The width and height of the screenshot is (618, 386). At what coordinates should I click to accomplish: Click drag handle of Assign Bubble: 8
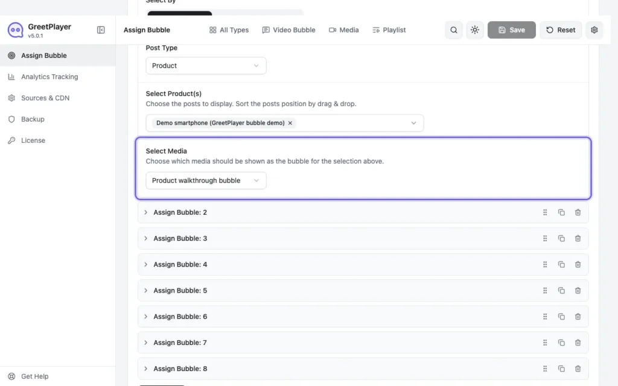[x=545, y=369]
